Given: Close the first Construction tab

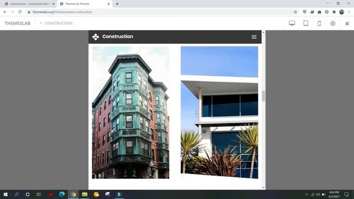Looking at the screenshot, I should coord(53,4).
